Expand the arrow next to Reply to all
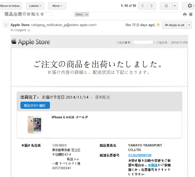This screenshot has height=177, width=195. [x=189, y=25]
